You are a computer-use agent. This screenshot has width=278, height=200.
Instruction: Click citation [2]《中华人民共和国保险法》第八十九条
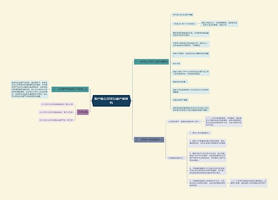56,112
